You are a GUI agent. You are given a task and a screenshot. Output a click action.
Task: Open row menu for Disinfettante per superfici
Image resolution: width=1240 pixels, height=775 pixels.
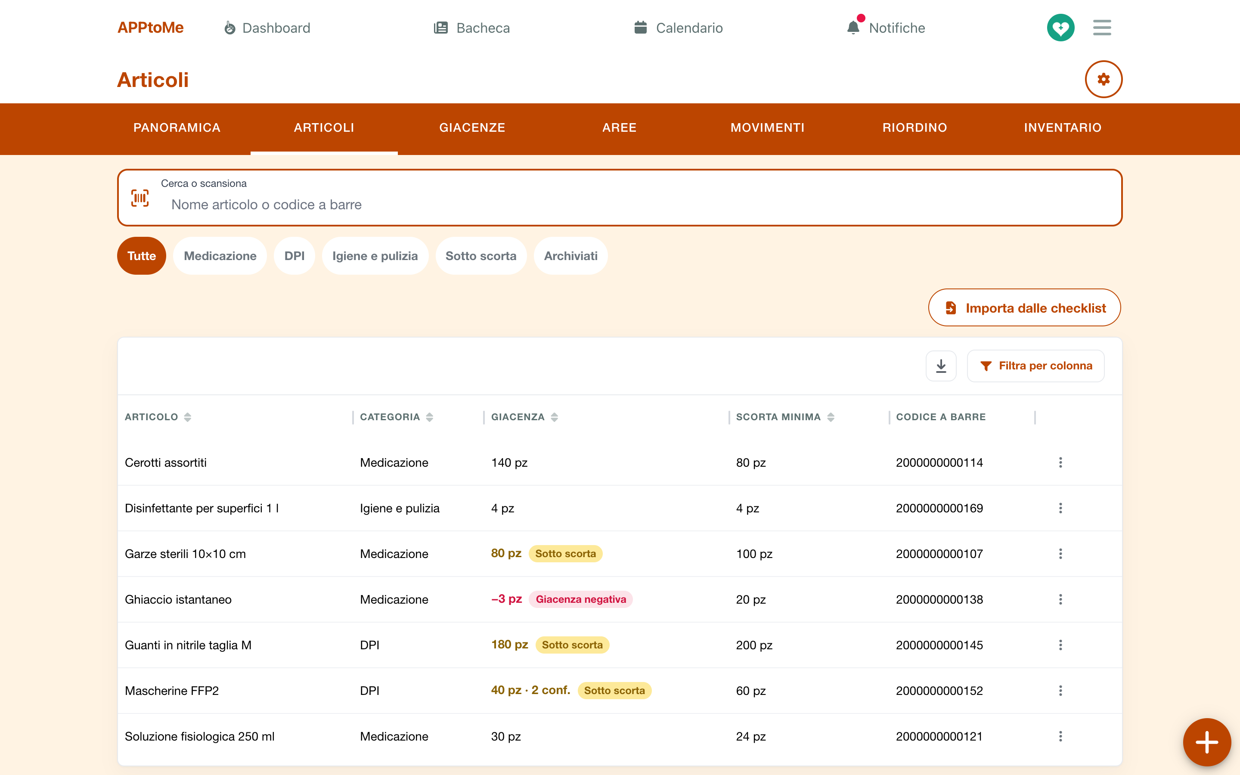[1060, 508]
